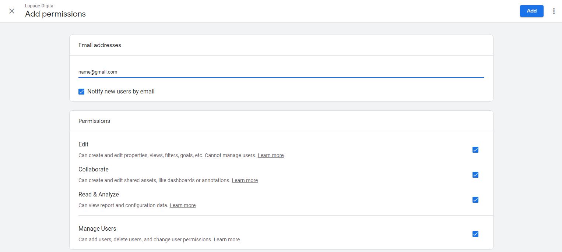
Task: Open the three-dot overflow menu
Action: tap(554, 11)
